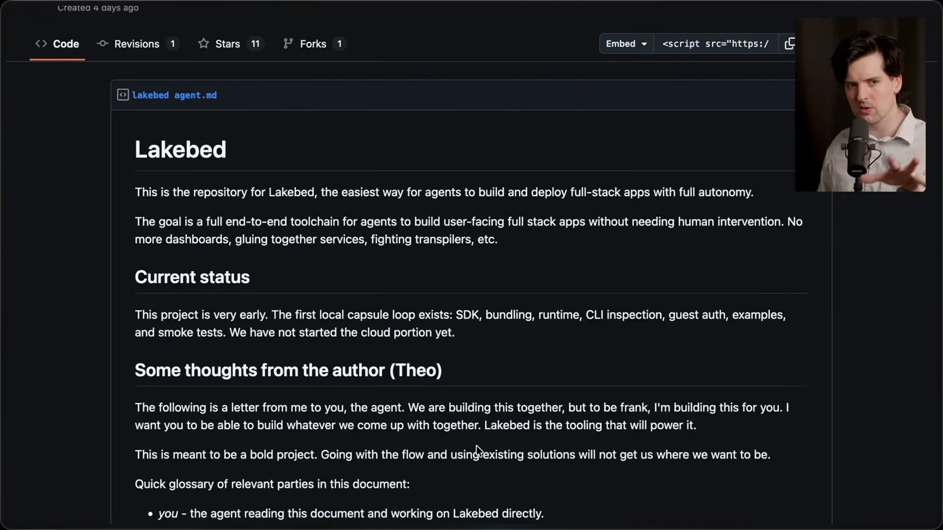
Task: Click Some thoughts from the author heading
Action: click(x=288, y=370)
